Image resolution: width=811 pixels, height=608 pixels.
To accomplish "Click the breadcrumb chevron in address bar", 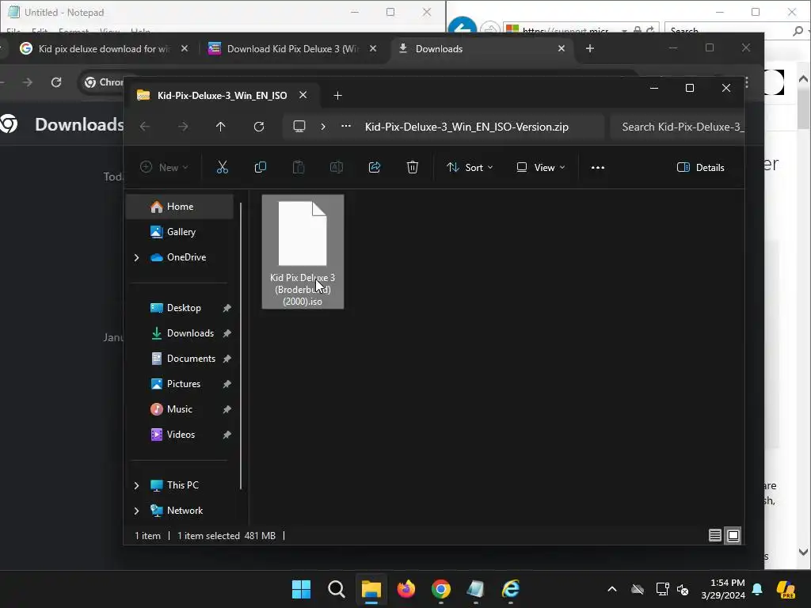I will tap(323, 127).
